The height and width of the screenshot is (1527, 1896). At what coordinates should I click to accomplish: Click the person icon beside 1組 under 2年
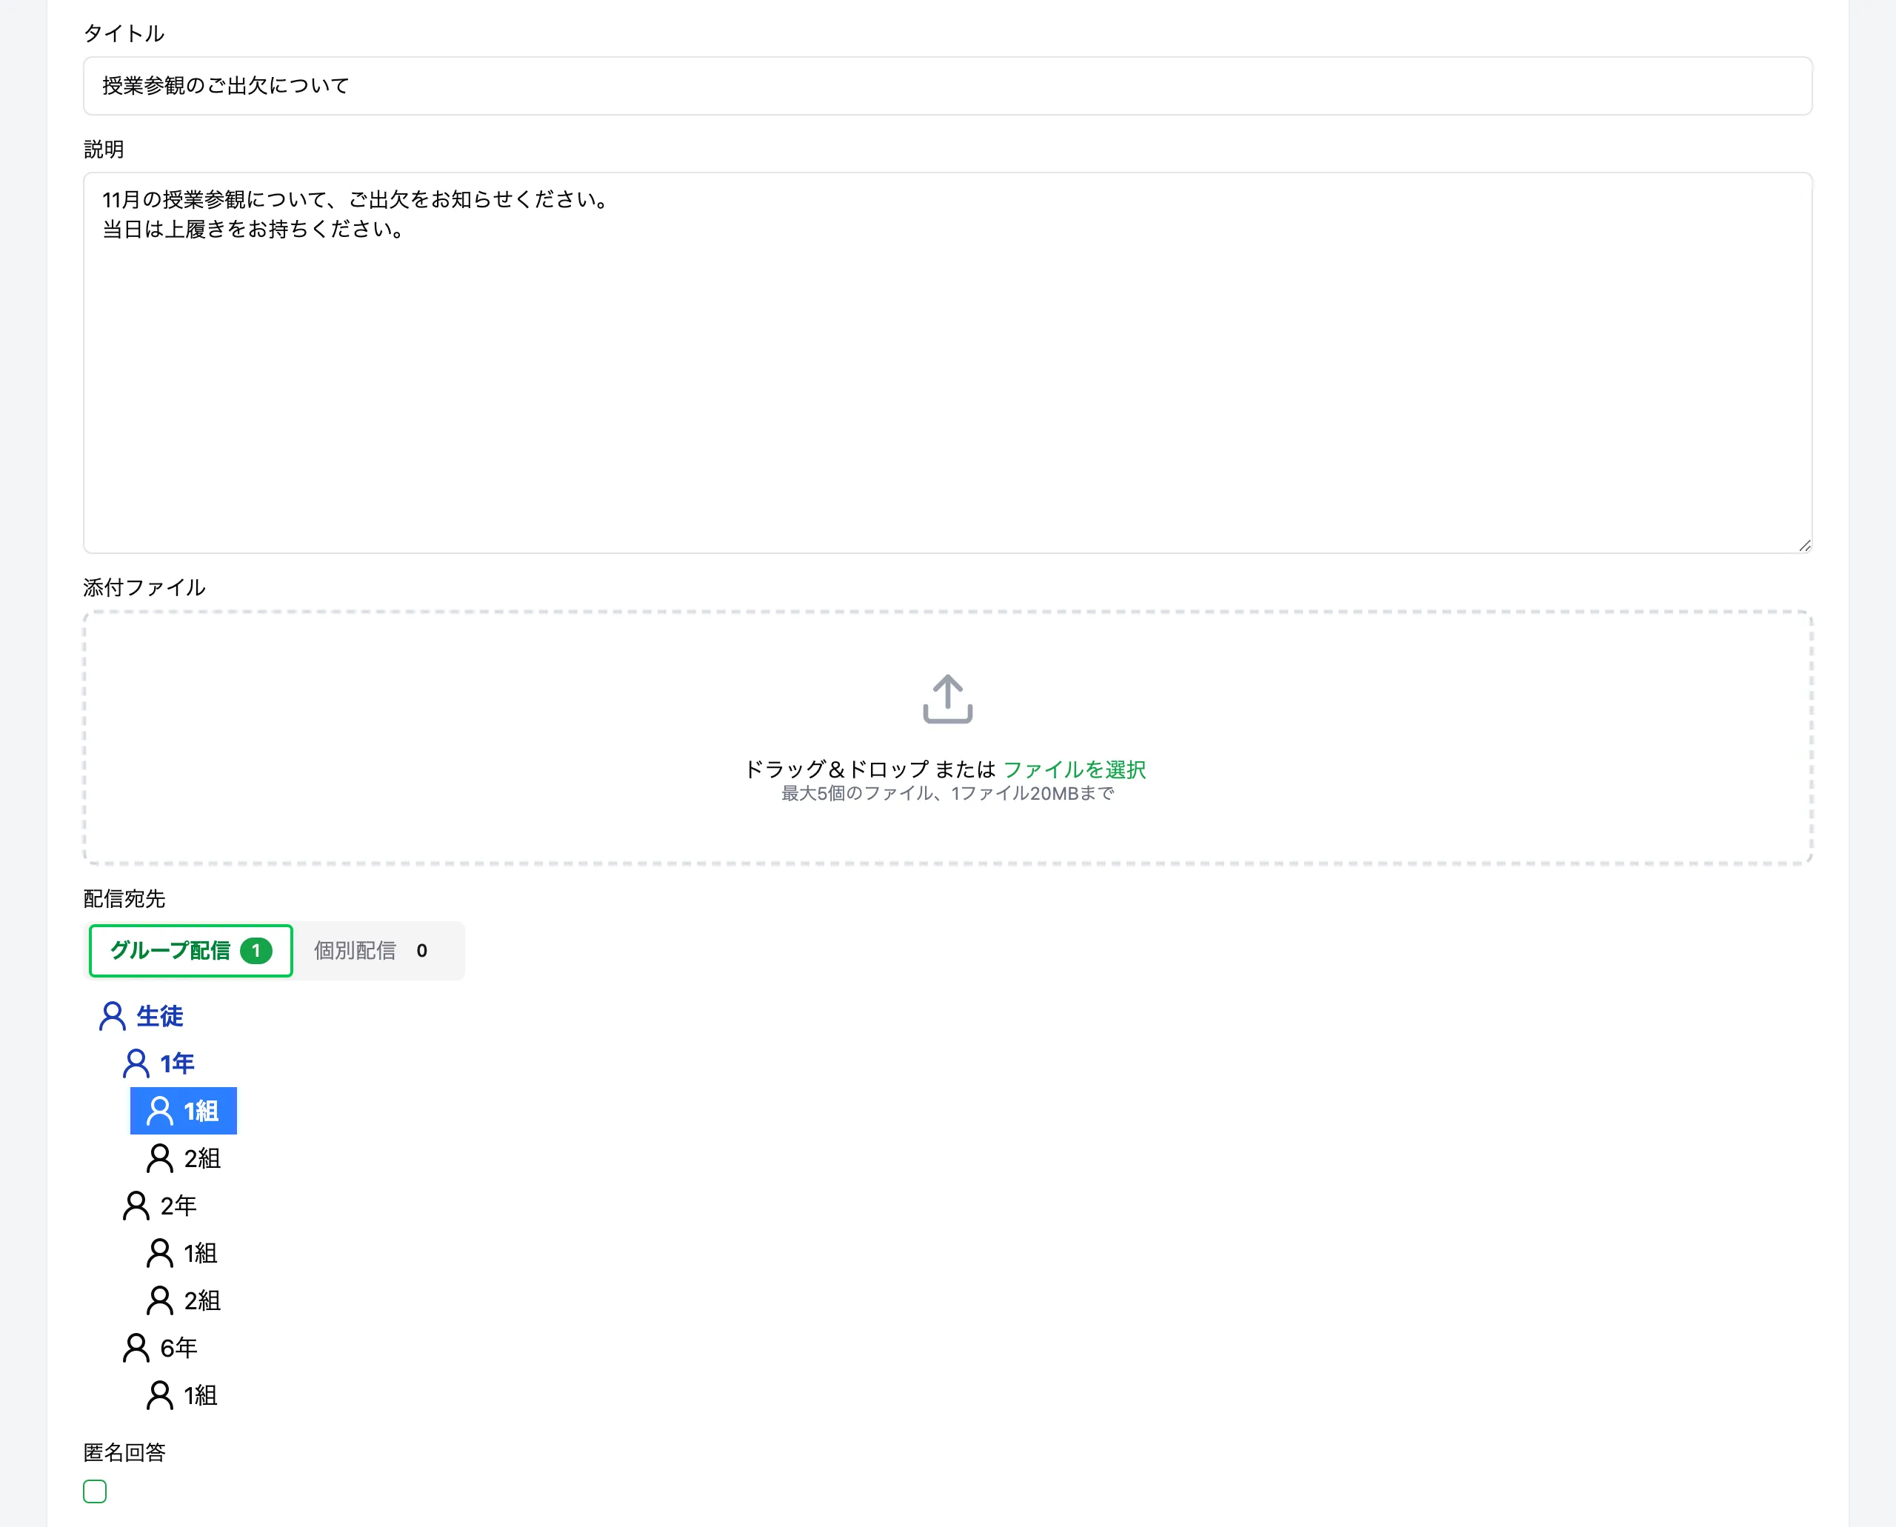159,1254
